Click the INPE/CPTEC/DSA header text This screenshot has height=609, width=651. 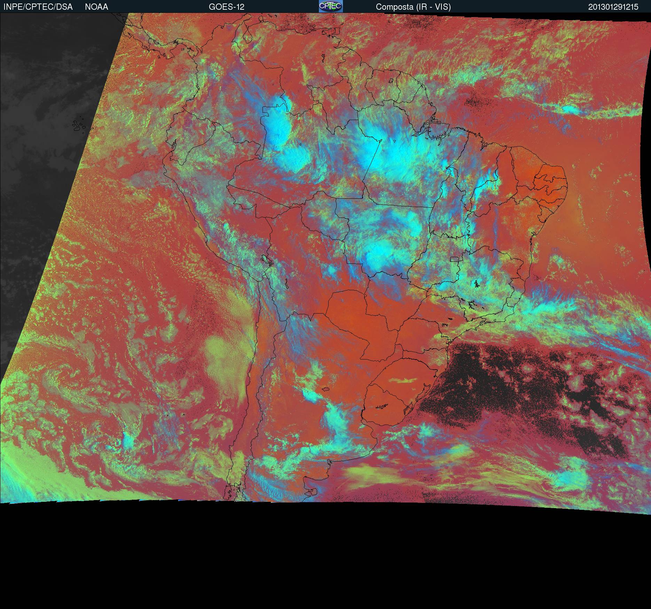coord(38,7)
